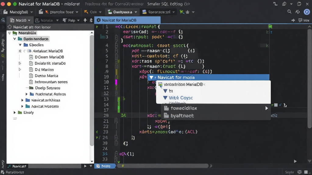Click the plus icon in the sidebar toolbar
The image size is (312, 175).
point(85,20)
